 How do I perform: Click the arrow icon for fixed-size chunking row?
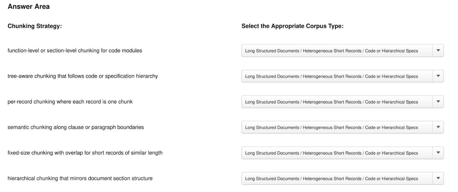pos(438,153)
